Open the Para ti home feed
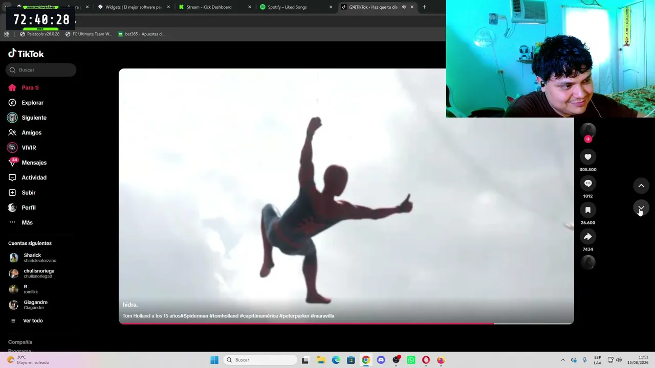This screenshot has width=655, height=368. click(x=24, y=88)
